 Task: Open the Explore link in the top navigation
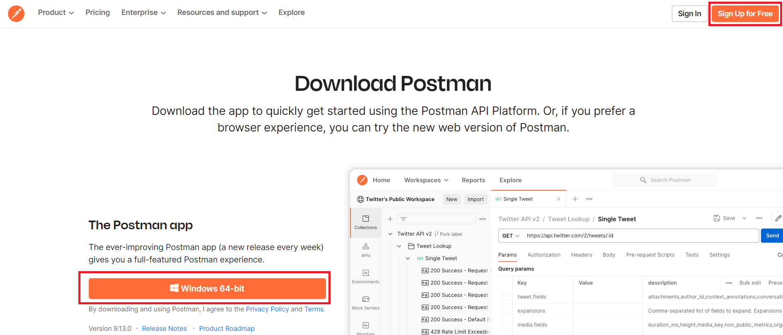pyautogui.click(x=292, y=12)
